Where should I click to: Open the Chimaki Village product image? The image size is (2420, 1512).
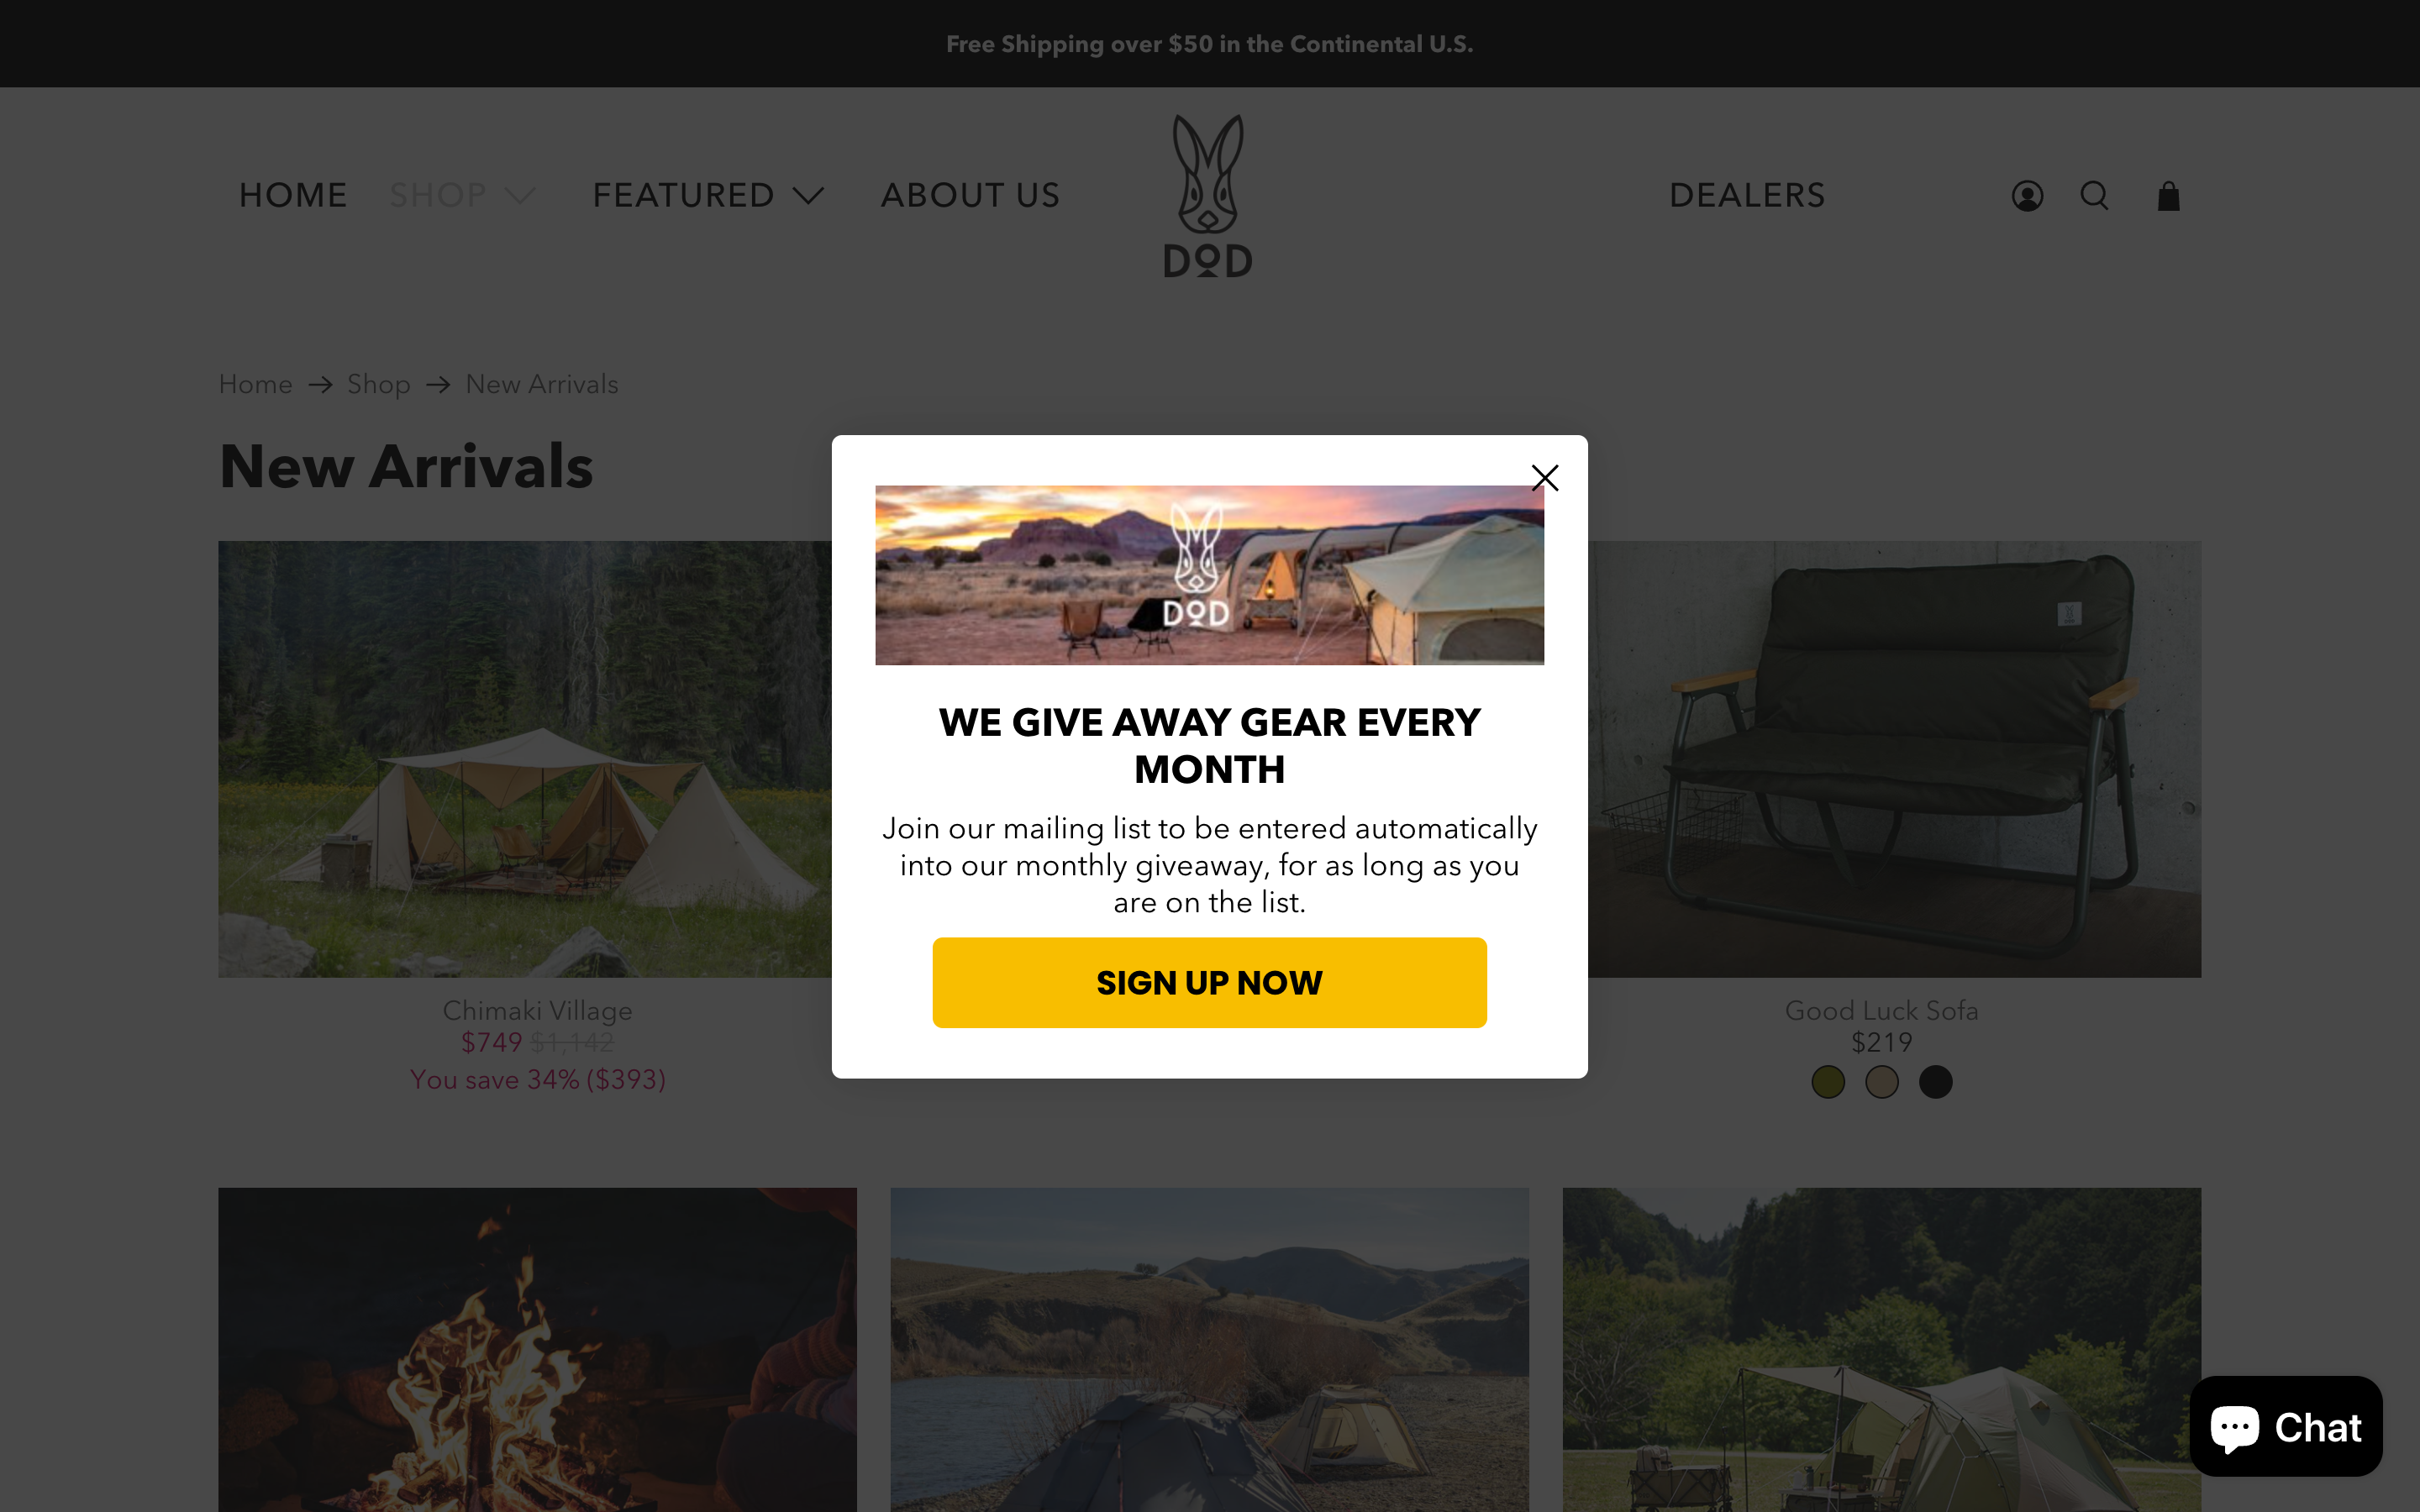click(x=525, y=759)
